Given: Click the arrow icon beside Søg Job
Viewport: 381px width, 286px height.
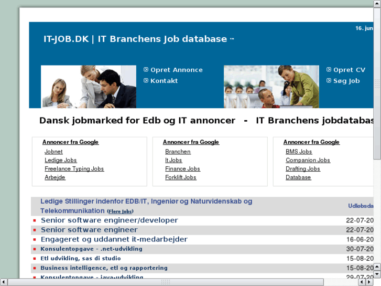Looking at the screenshot, I should tap(329, 80).
